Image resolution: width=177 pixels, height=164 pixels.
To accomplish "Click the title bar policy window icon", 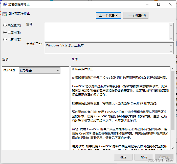I will (x=5, y=5).
